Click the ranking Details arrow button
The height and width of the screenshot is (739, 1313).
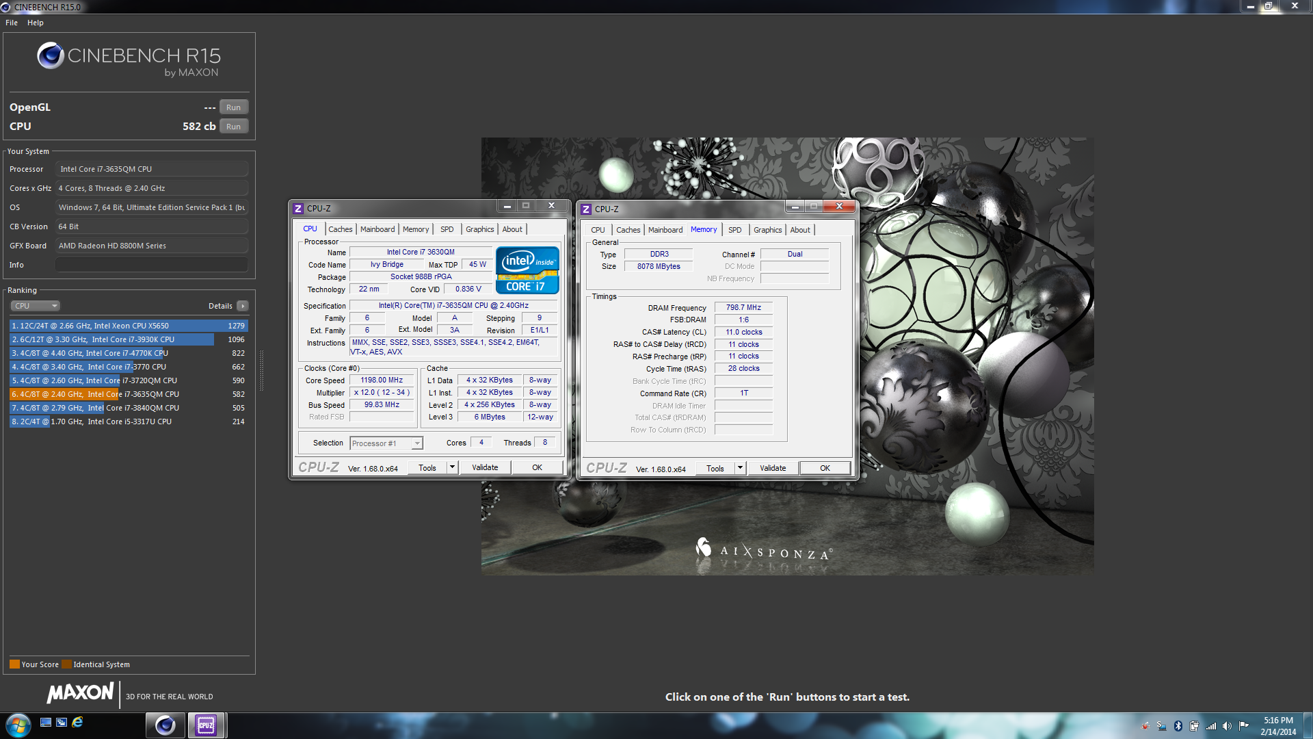click(243, 306)
